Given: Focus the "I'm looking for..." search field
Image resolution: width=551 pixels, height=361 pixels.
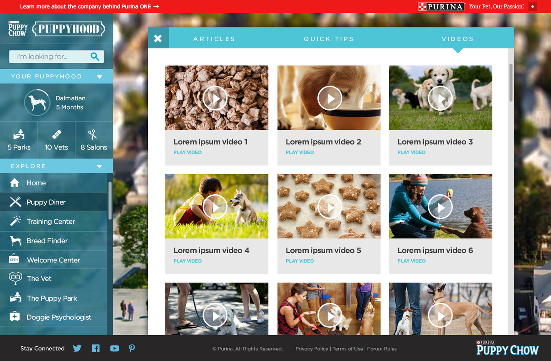Looking at the screenshot, I should click(56, 56).
